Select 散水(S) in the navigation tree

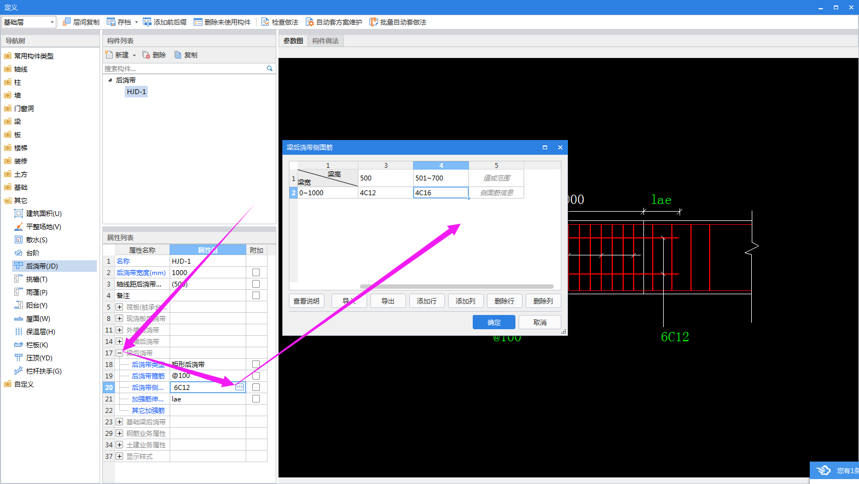(37, 240)
